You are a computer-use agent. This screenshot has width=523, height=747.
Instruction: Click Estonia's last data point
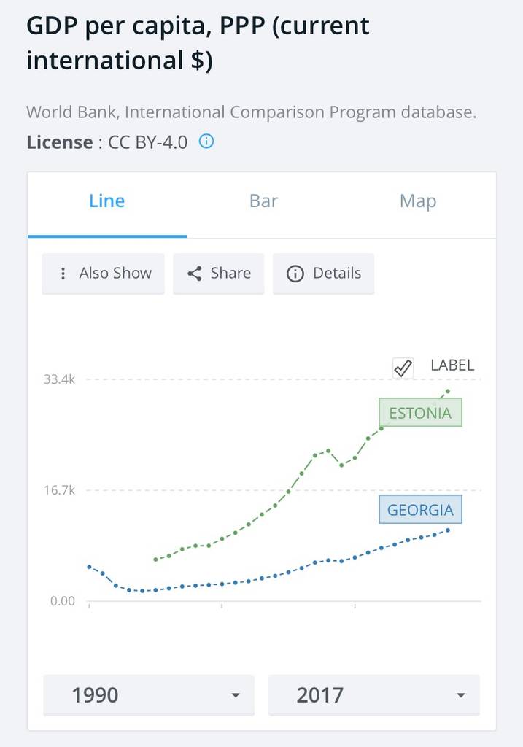[x=448, y=392]
